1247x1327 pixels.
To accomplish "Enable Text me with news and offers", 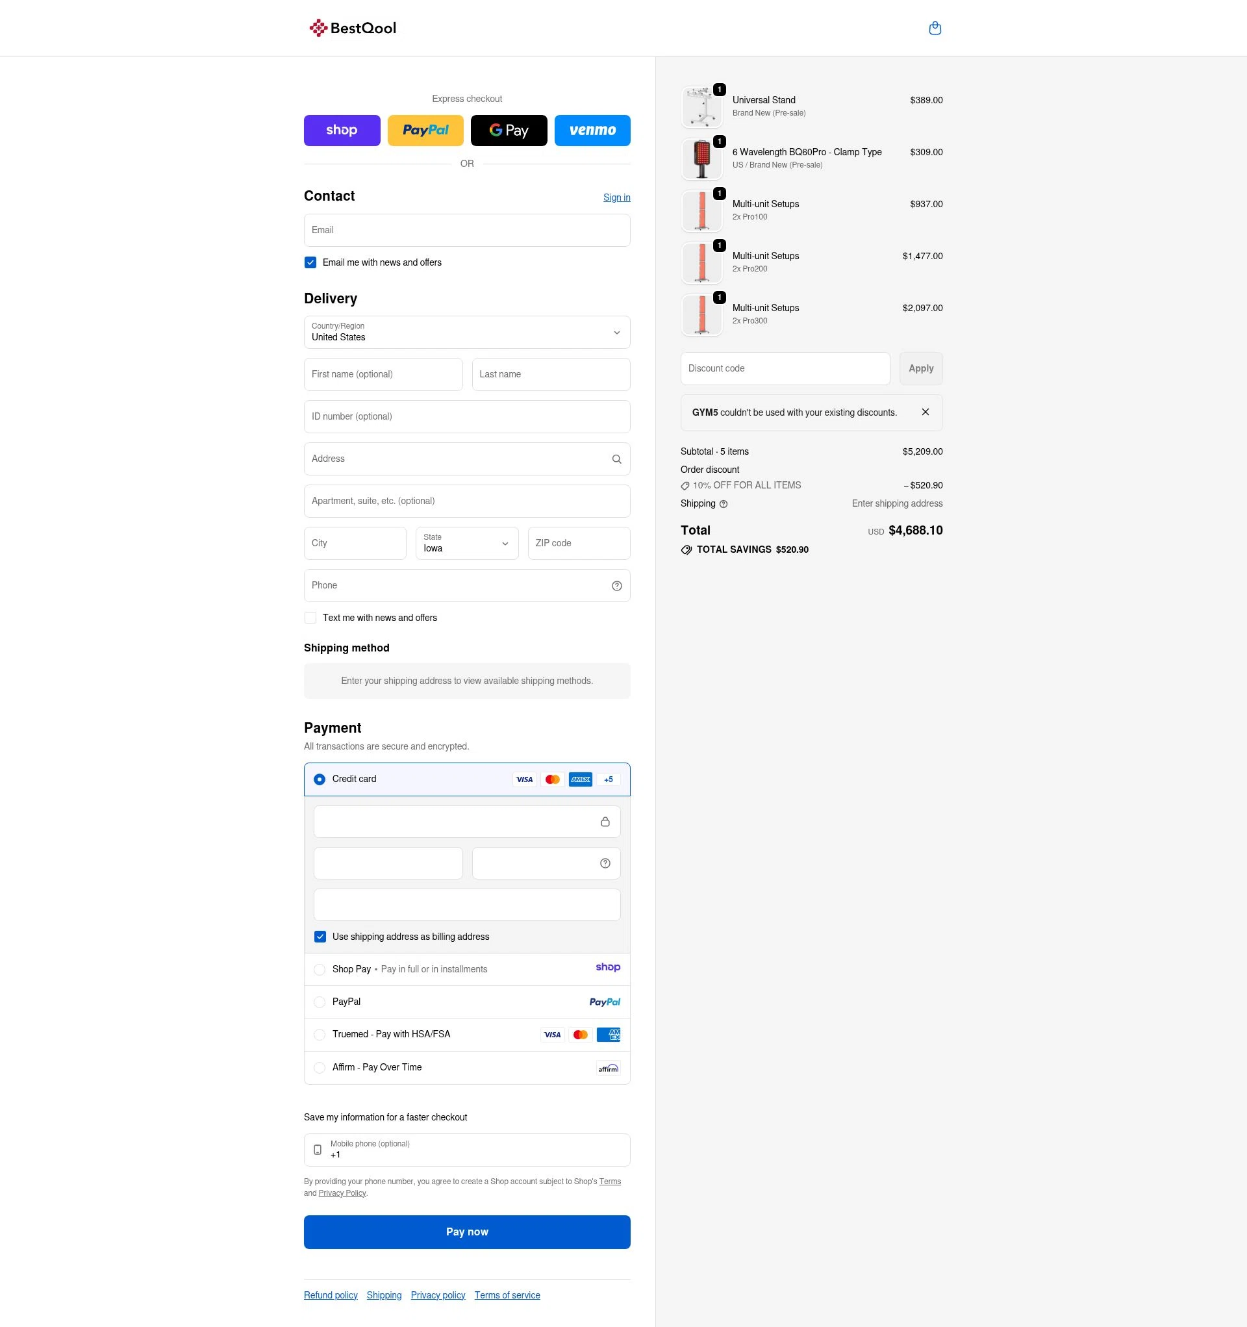I will coord(310,618).
